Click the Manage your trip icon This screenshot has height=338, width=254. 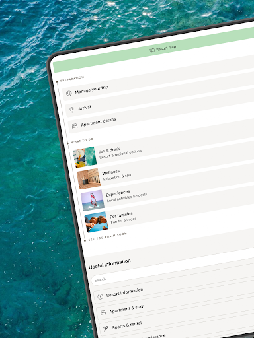69,94
